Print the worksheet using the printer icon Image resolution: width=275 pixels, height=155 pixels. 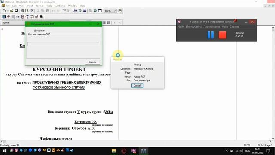tap(22, 11)
